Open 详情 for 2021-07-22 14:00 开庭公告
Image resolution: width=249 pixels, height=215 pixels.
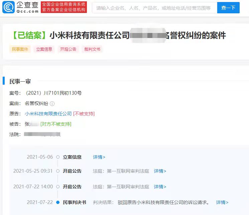click(160, 187)
